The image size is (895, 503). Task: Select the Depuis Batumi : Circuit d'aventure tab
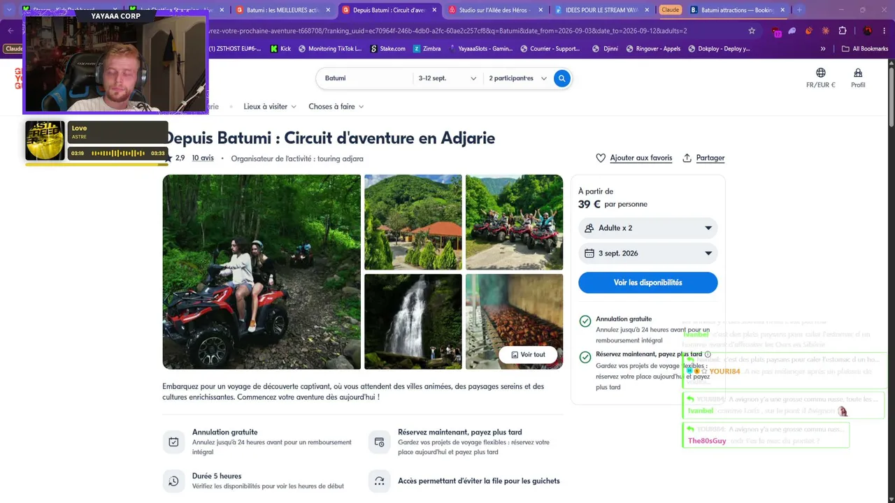coord(389,10)
